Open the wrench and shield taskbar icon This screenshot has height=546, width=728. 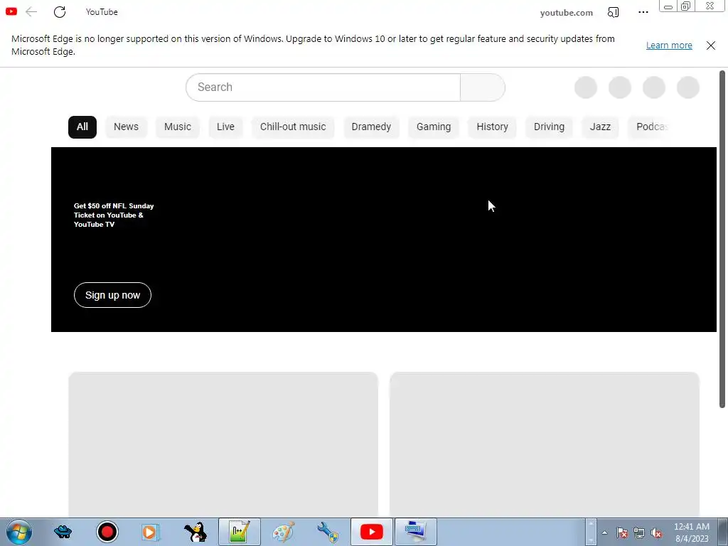click(x=327, y=532)
